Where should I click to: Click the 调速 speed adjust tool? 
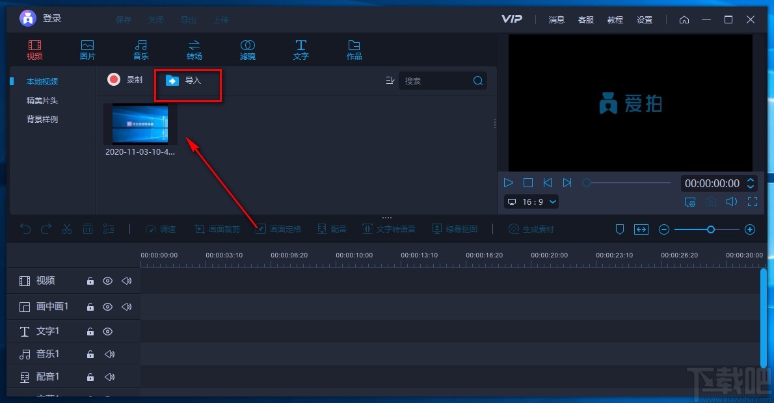pyautogui.click(x=161, y=229)
